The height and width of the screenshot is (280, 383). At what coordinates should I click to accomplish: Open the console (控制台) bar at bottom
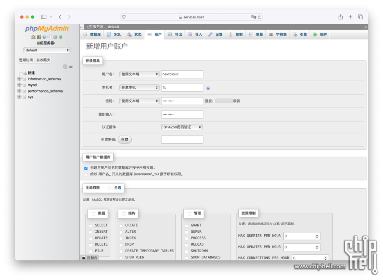pyautogui.click(x=89, y=257)
